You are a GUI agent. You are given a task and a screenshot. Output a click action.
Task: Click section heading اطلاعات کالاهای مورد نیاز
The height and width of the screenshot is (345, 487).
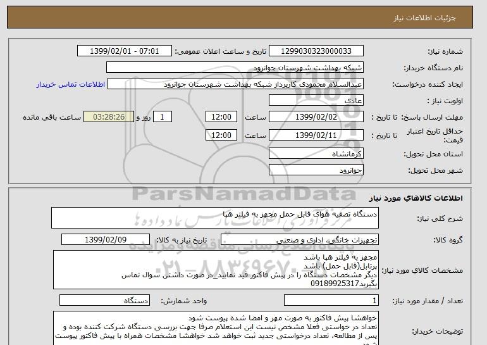coord(416,198)
